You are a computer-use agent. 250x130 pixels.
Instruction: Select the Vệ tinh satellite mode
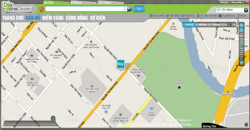tap(202, 25)
